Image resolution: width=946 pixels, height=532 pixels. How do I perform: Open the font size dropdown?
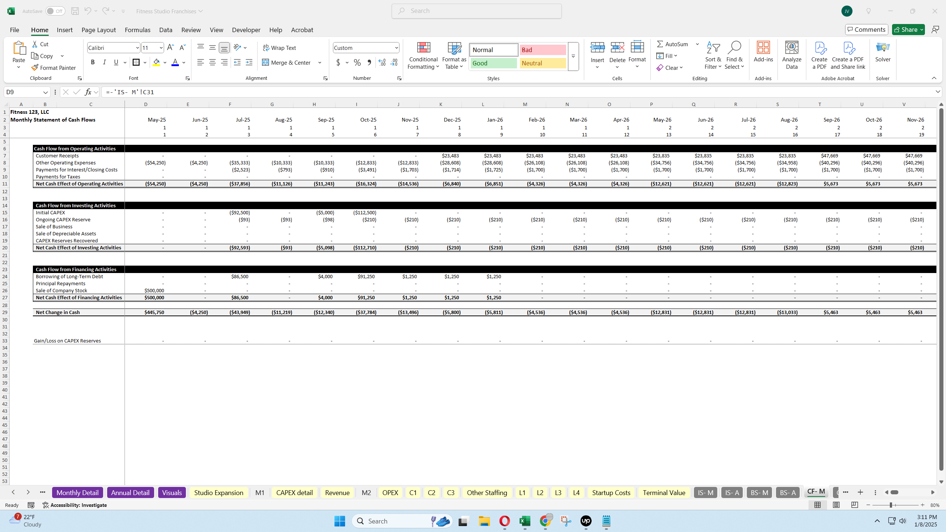click(x=161, y=48)
